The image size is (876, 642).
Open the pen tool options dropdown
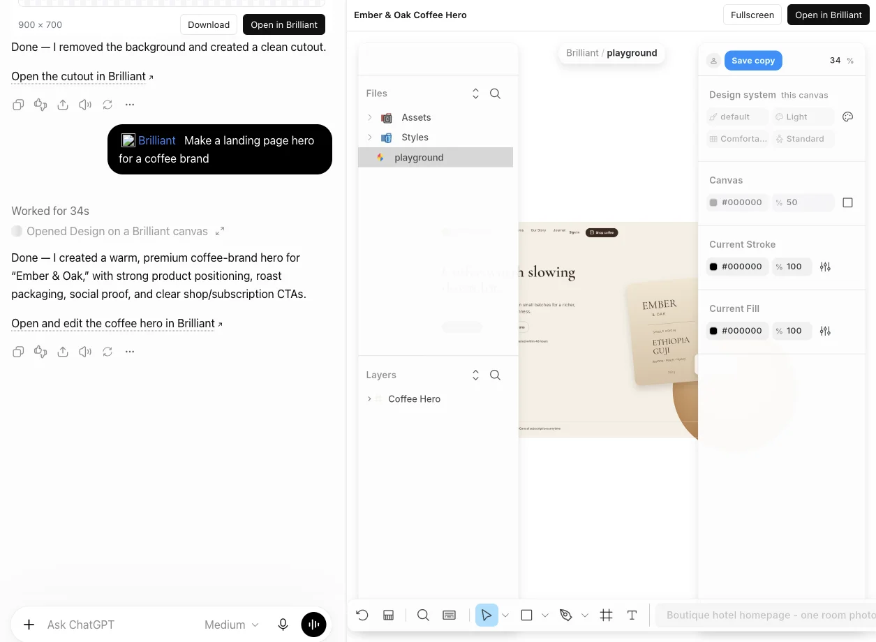click(585, 615)
